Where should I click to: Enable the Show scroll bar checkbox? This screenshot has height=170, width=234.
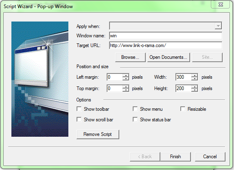point(79,119)
